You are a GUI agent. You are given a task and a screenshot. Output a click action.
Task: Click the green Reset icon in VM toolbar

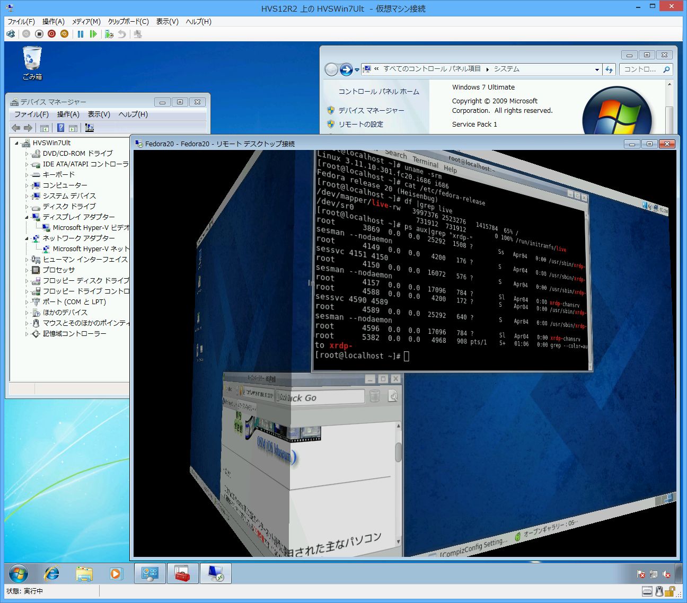(93, 34)
